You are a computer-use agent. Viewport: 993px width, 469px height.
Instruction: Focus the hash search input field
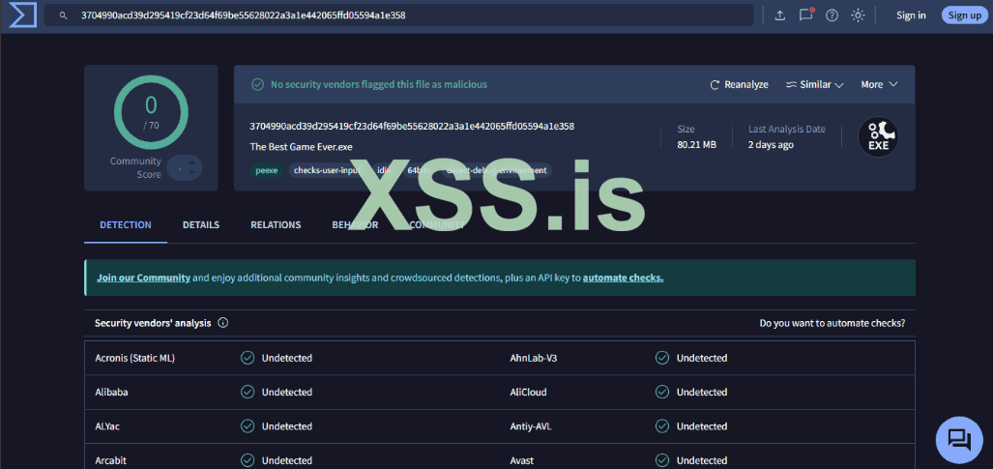pos(399,15)
